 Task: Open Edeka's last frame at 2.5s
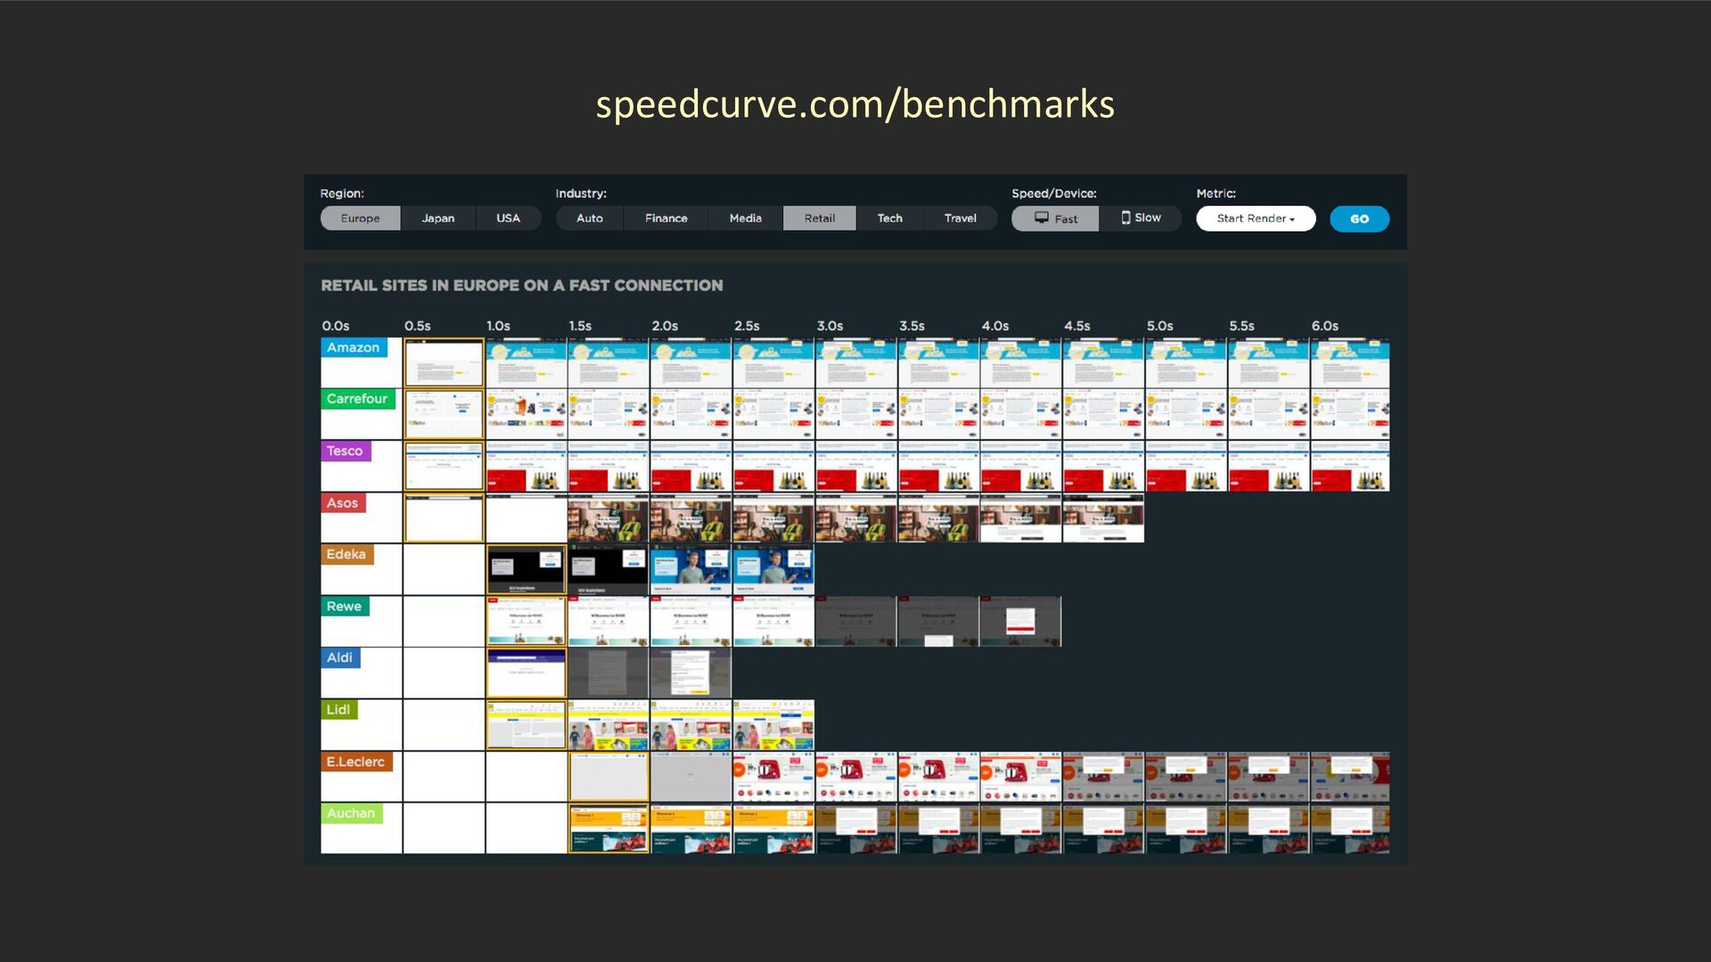point(774,570)
